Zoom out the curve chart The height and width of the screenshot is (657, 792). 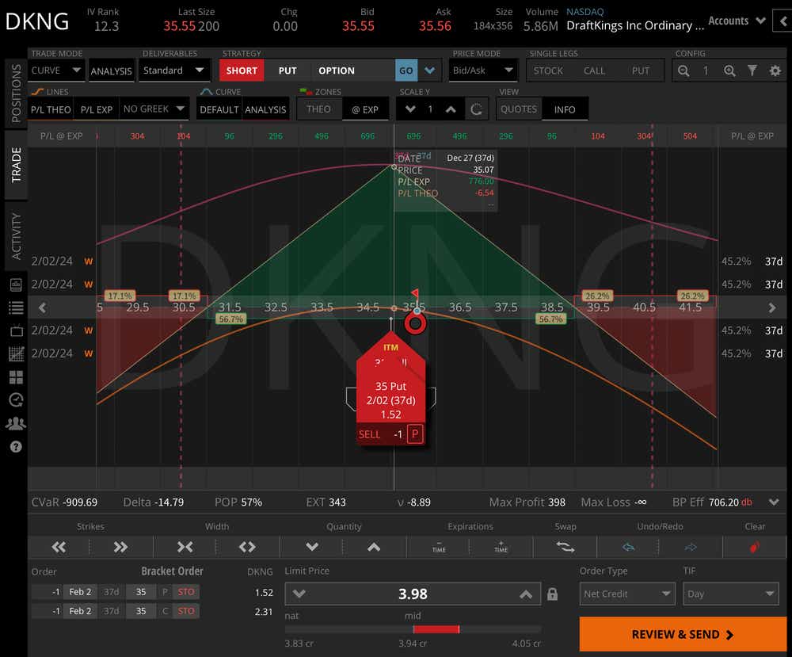pyautogui.click(x=683, y=71)
